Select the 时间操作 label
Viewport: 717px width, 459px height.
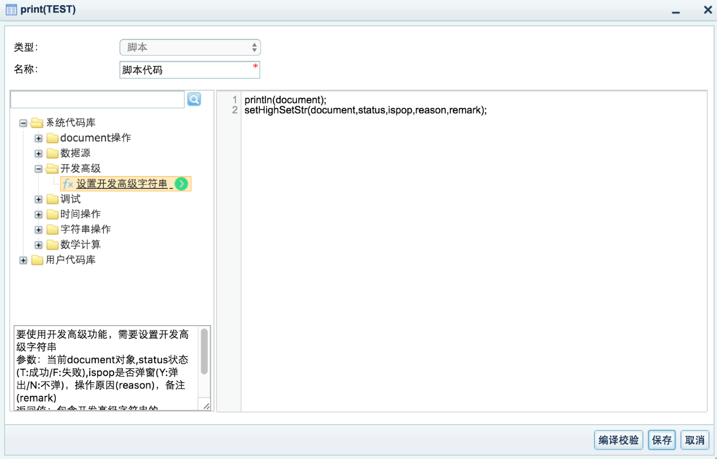pyautogui.click(x=80, y=214)
